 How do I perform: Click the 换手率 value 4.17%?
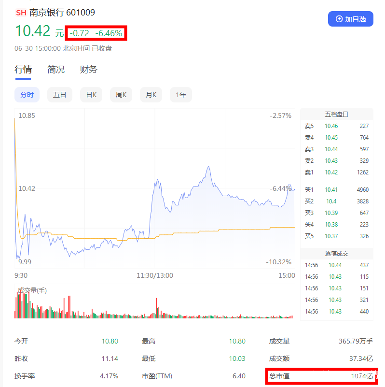click(109, 376)
